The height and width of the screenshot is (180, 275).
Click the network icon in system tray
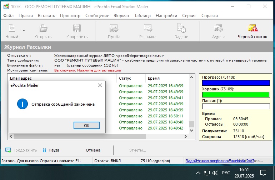tap(206, 173)
